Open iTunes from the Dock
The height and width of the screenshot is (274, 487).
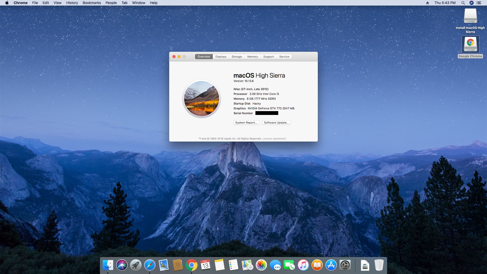303,265
